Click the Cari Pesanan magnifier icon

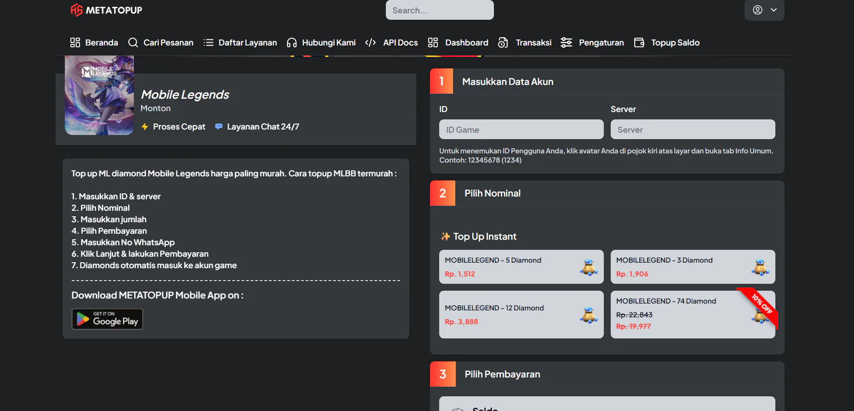133,43
